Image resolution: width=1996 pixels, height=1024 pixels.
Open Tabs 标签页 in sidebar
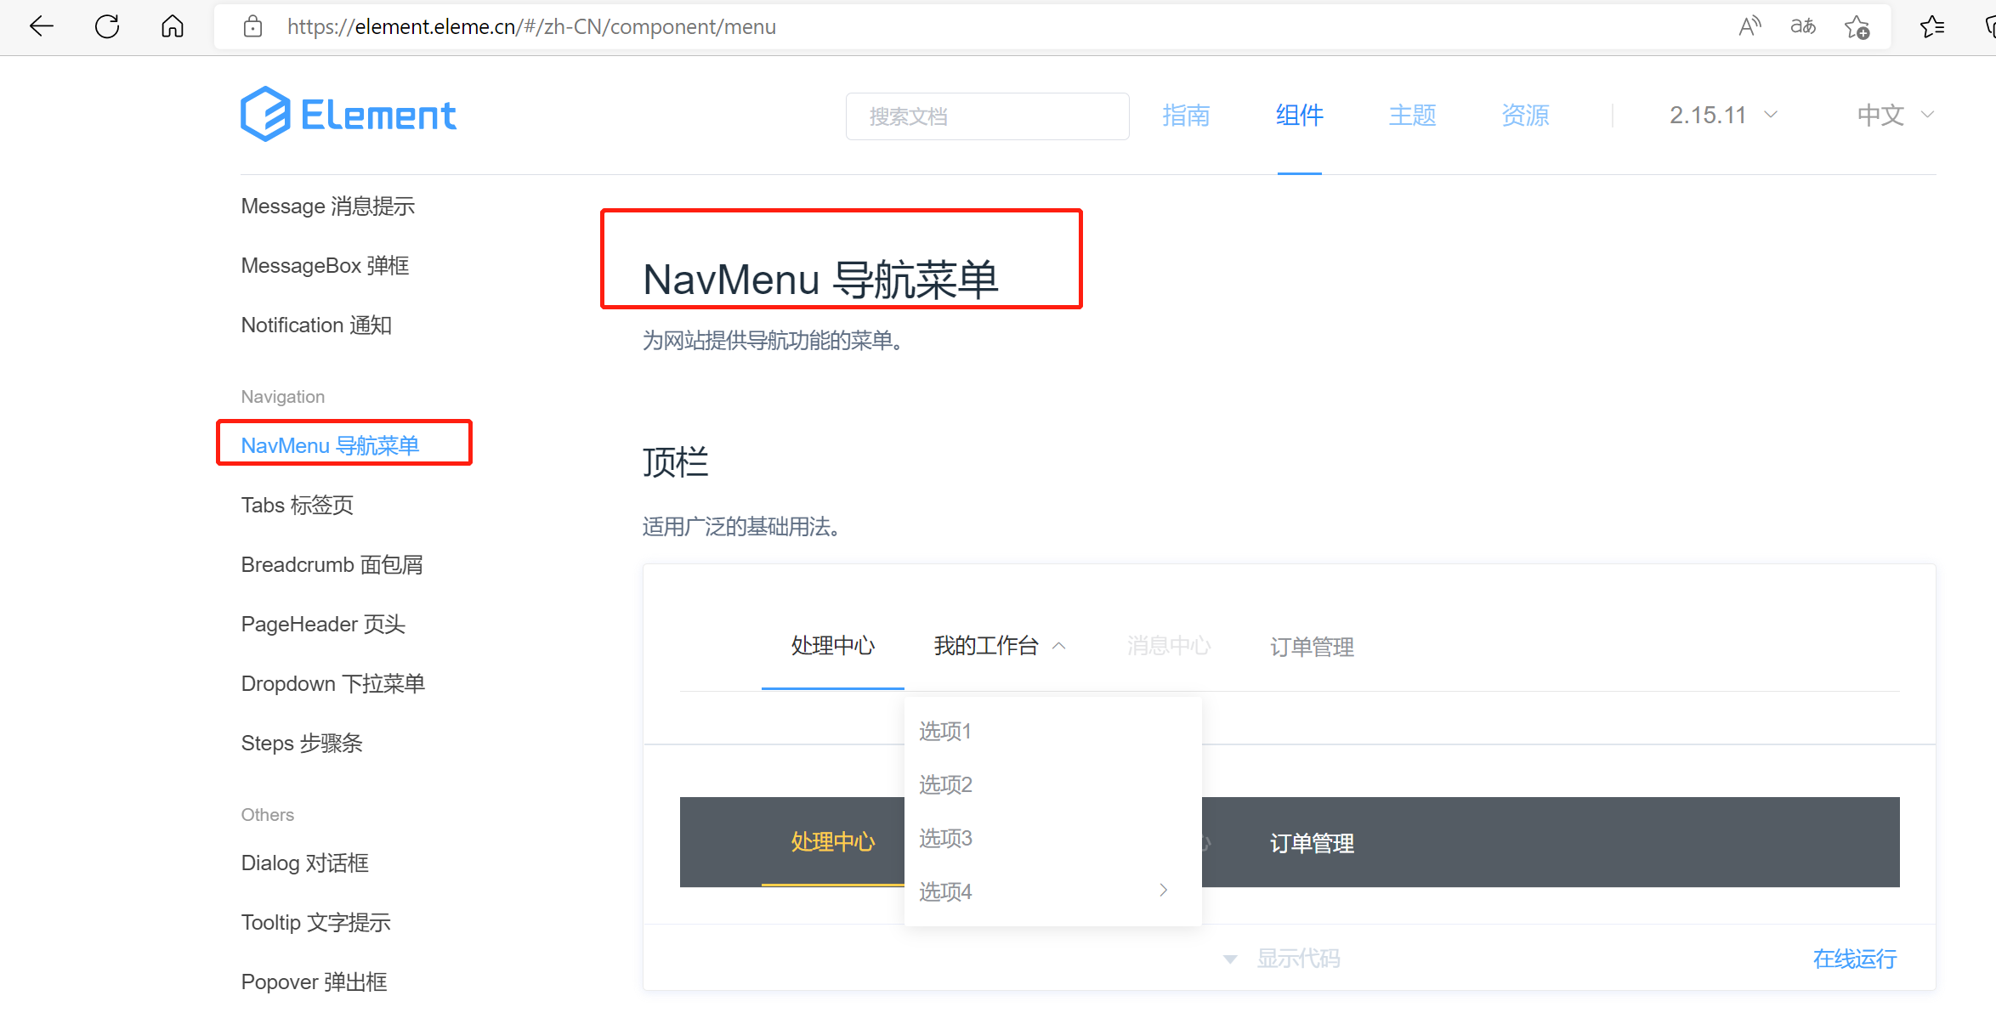[x=297, y=505]
